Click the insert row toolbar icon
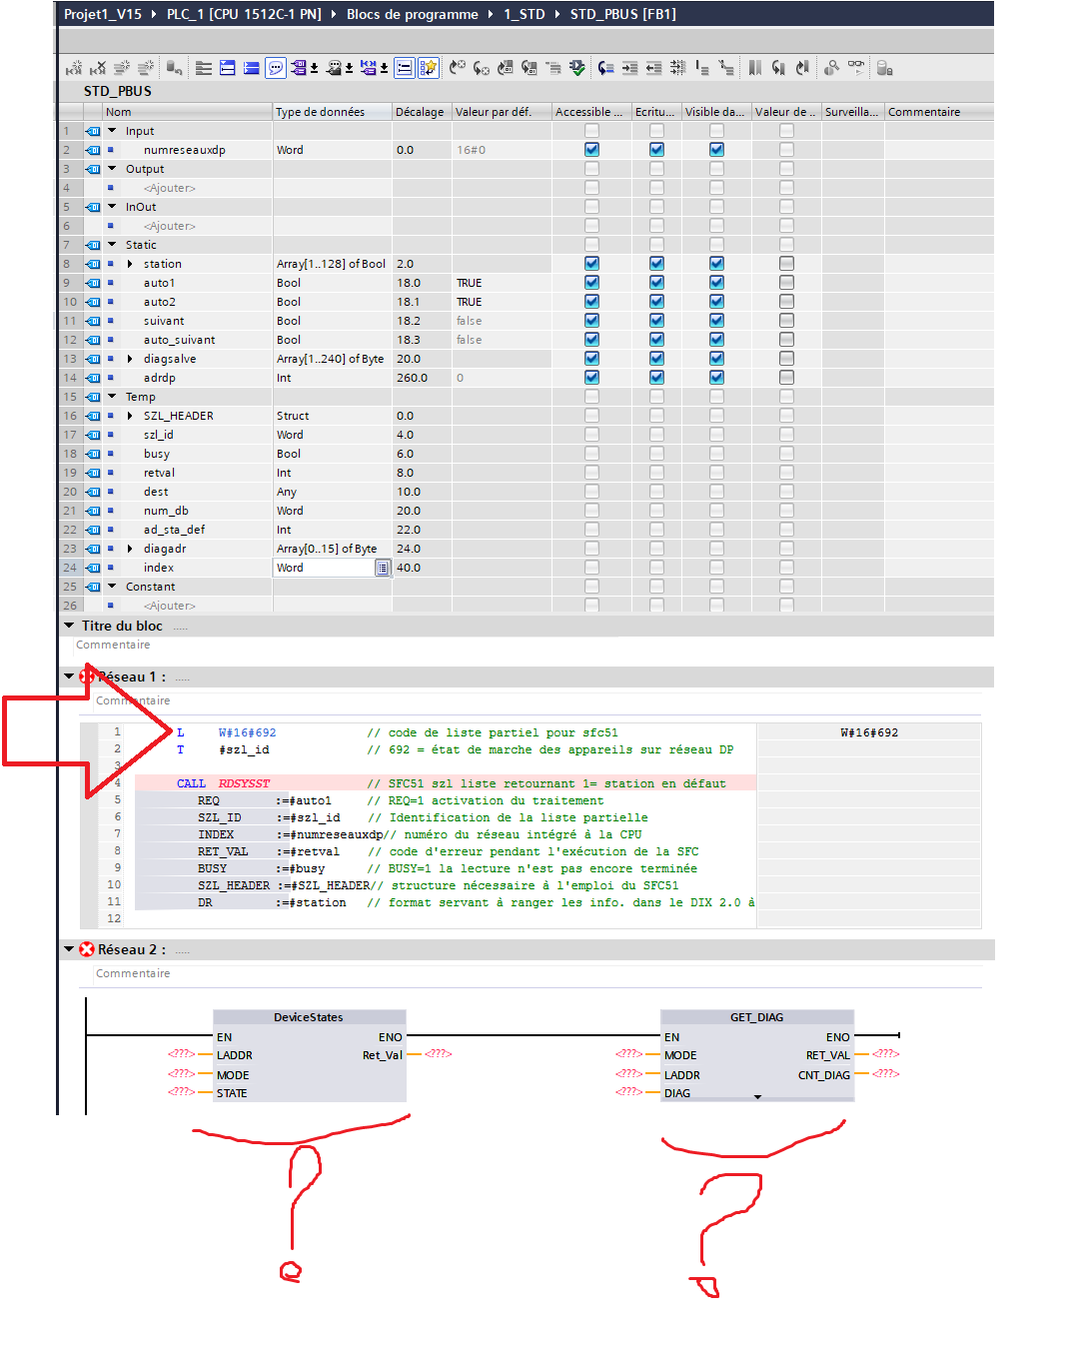 pos(122,68)
